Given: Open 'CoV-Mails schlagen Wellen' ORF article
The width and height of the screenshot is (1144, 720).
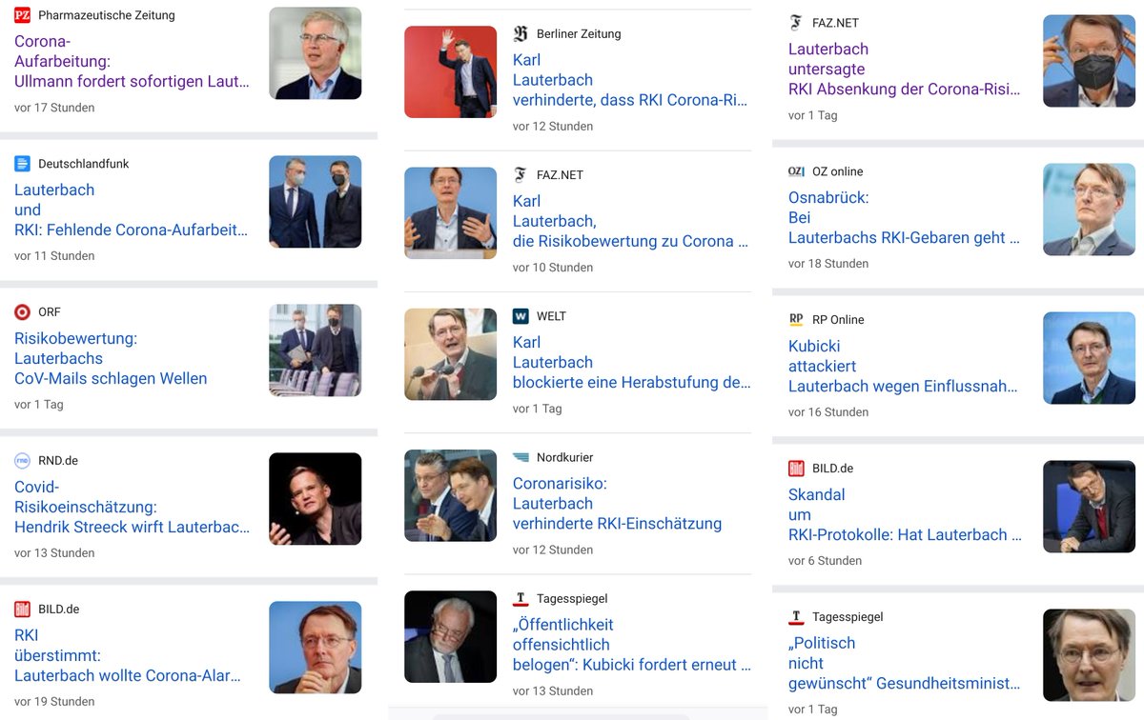Looking at the screenshot, I should tap(111, 358).
